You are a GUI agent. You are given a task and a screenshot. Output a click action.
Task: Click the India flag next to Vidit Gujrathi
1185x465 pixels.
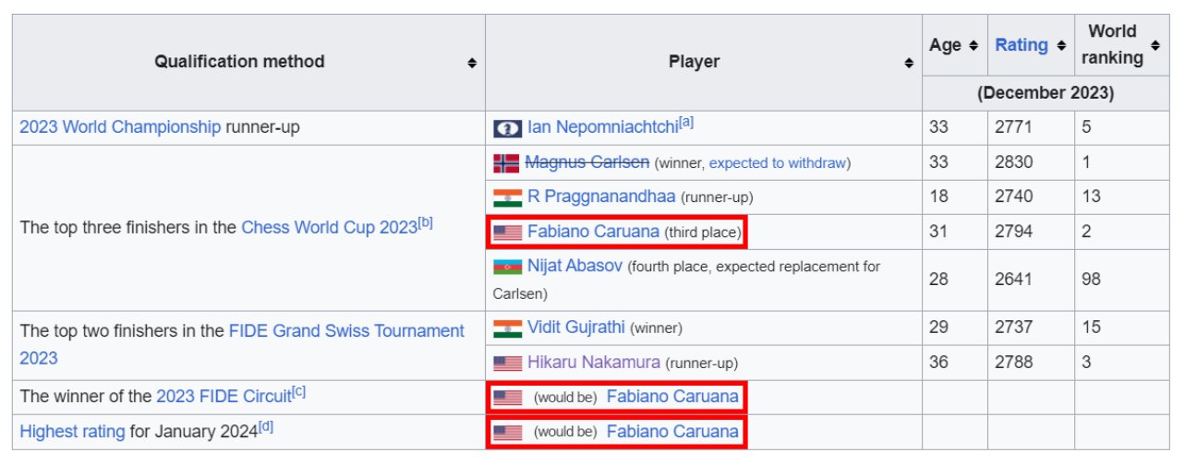(x=507, y=328)
